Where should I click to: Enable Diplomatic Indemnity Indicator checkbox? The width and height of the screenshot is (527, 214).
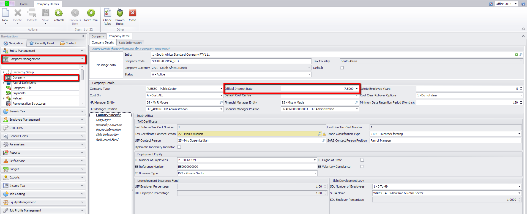tap(179, 147)
